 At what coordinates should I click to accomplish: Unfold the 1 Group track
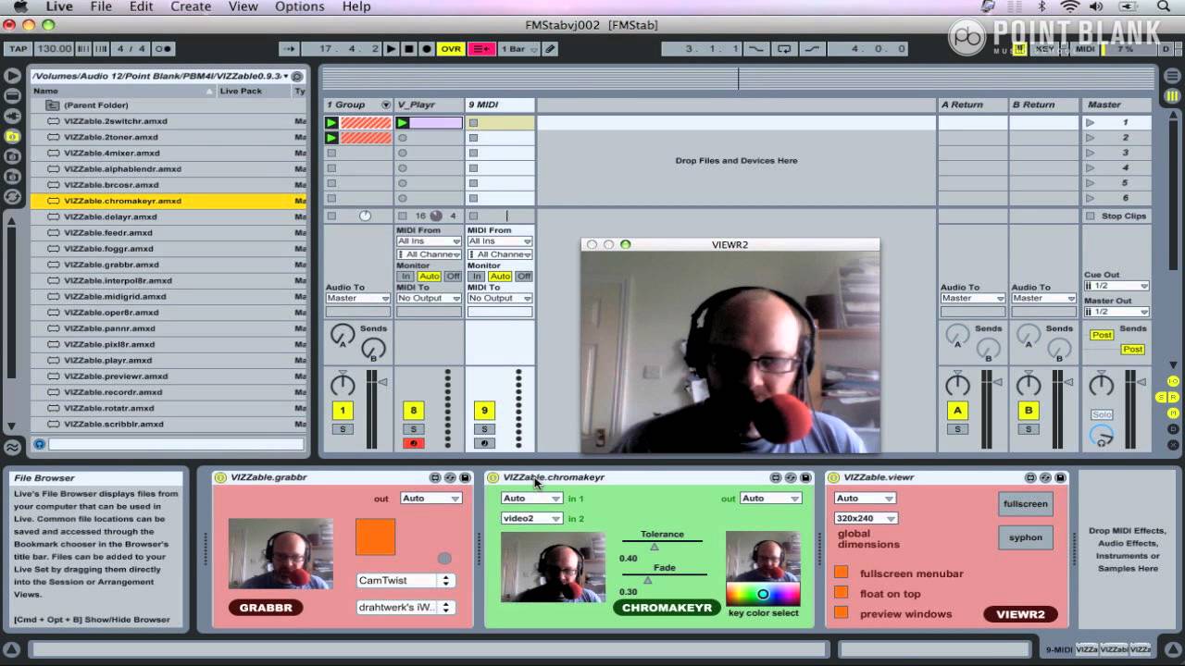click(386, 105)
